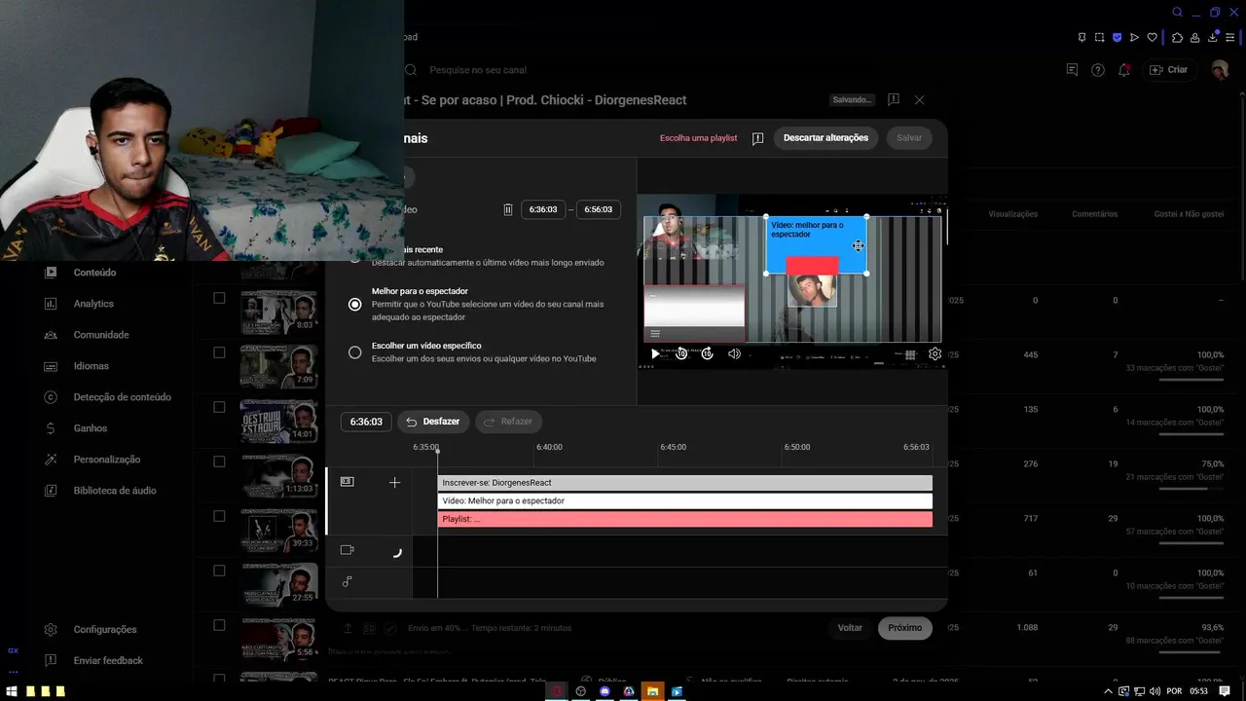Image resolution: width=1246 pixels, height=701 pixels.
Task: Select 'Melhor para o espectador' radio option
Action: point(355,305)
